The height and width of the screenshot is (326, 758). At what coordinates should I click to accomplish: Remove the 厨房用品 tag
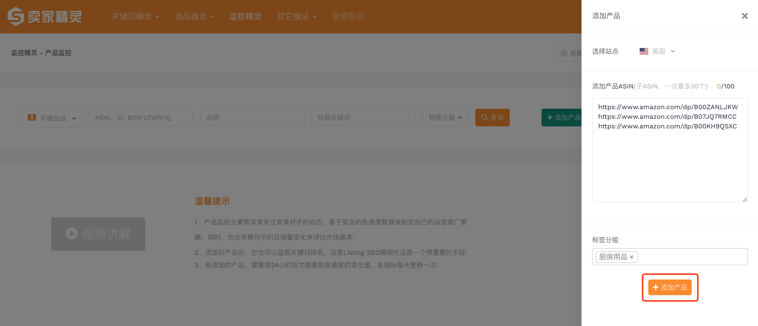632,257
